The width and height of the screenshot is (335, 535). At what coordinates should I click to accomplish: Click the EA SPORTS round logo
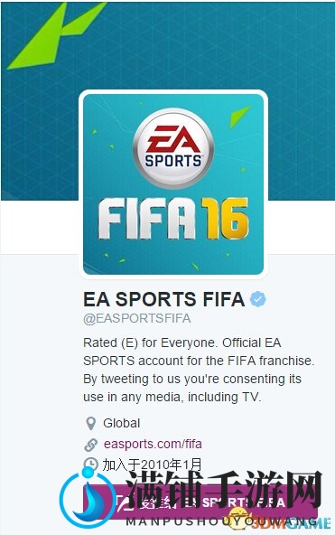coord(173,148)
